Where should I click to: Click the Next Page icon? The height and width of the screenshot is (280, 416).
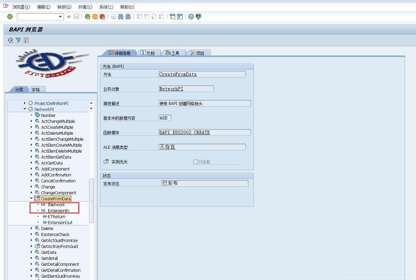(154, 17)
